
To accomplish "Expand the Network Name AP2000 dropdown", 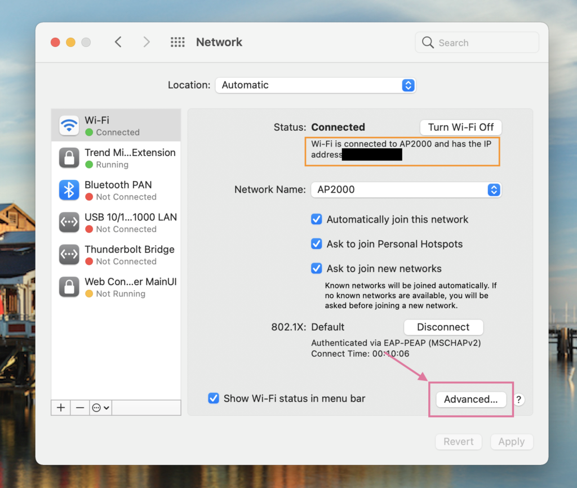I will 406,190.
